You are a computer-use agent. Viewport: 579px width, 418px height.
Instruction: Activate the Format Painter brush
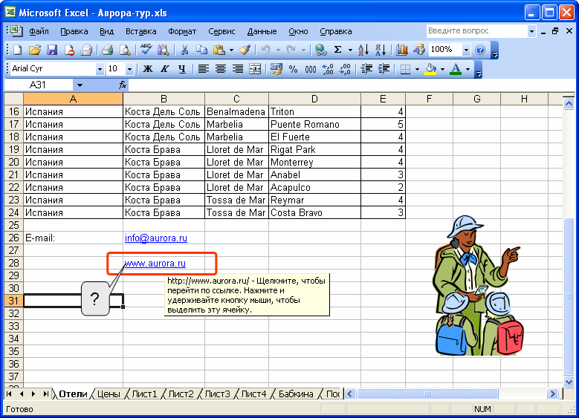245,50
